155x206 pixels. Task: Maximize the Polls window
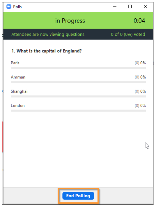tap(130, 6)
